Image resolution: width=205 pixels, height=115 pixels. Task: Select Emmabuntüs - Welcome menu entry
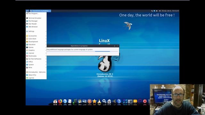[36, 72]
